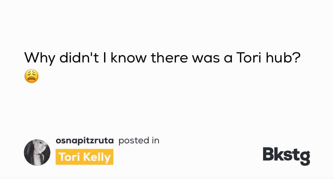
Task: Click the word 'Why' in the post
Action: (x=40, y=57)
